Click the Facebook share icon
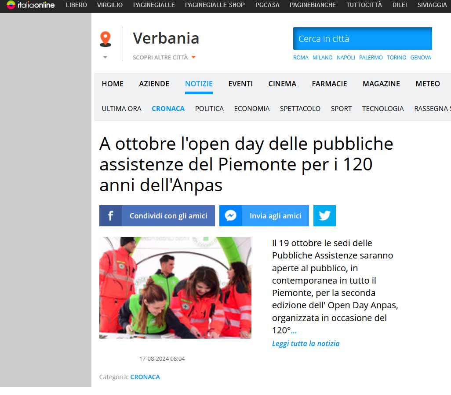Viewport: 451px width, 395px height. point(110,215)
